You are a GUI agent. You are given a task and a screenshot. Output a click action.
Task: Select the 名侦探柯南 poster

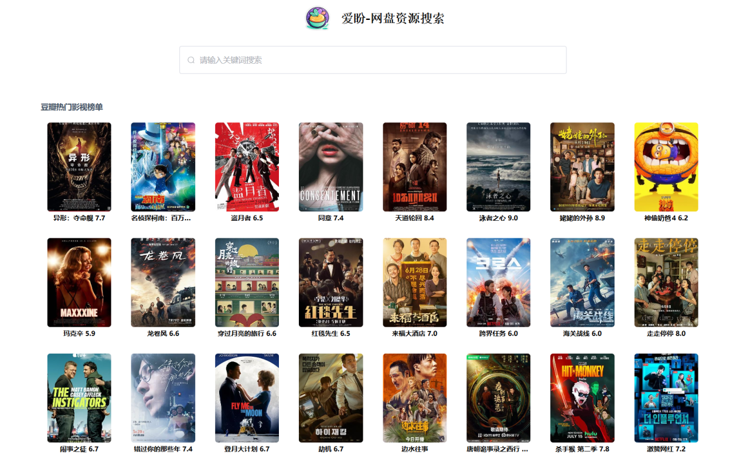(163, 166)
